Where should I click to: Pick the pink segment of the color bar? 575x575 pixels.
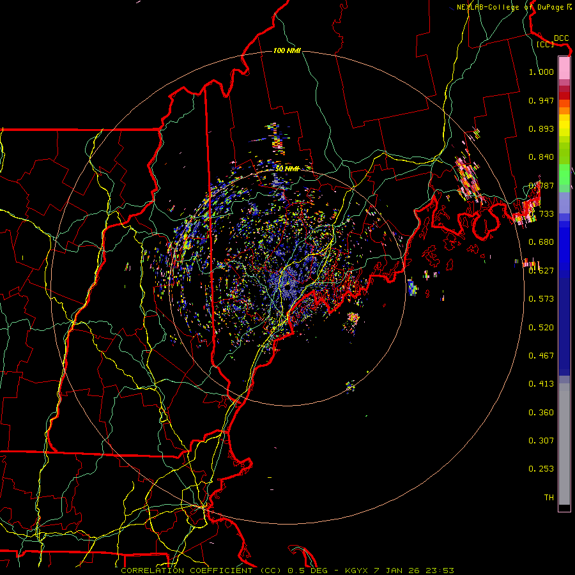pyautogui.click(x=564, y=68)
